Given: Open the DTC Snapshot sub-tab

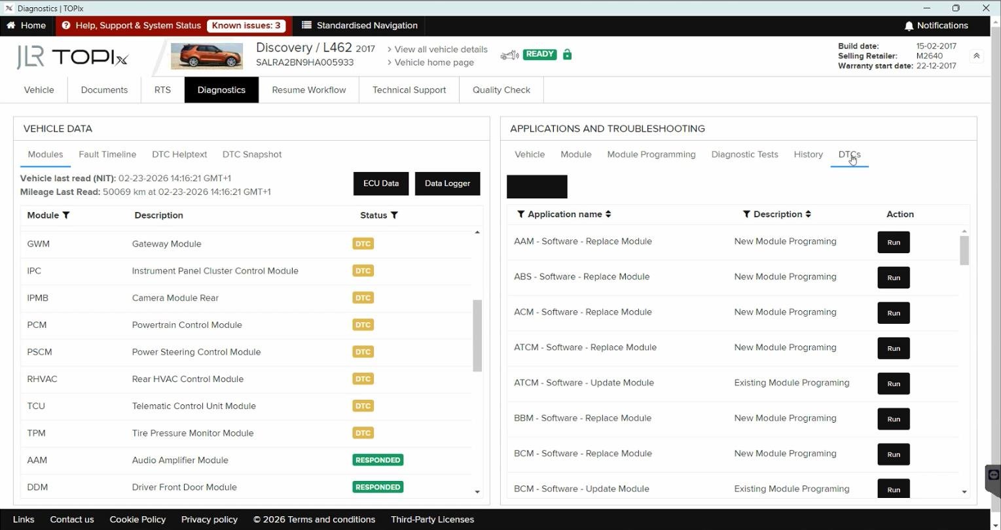Looking at the screenshot, I should [252, 154].
